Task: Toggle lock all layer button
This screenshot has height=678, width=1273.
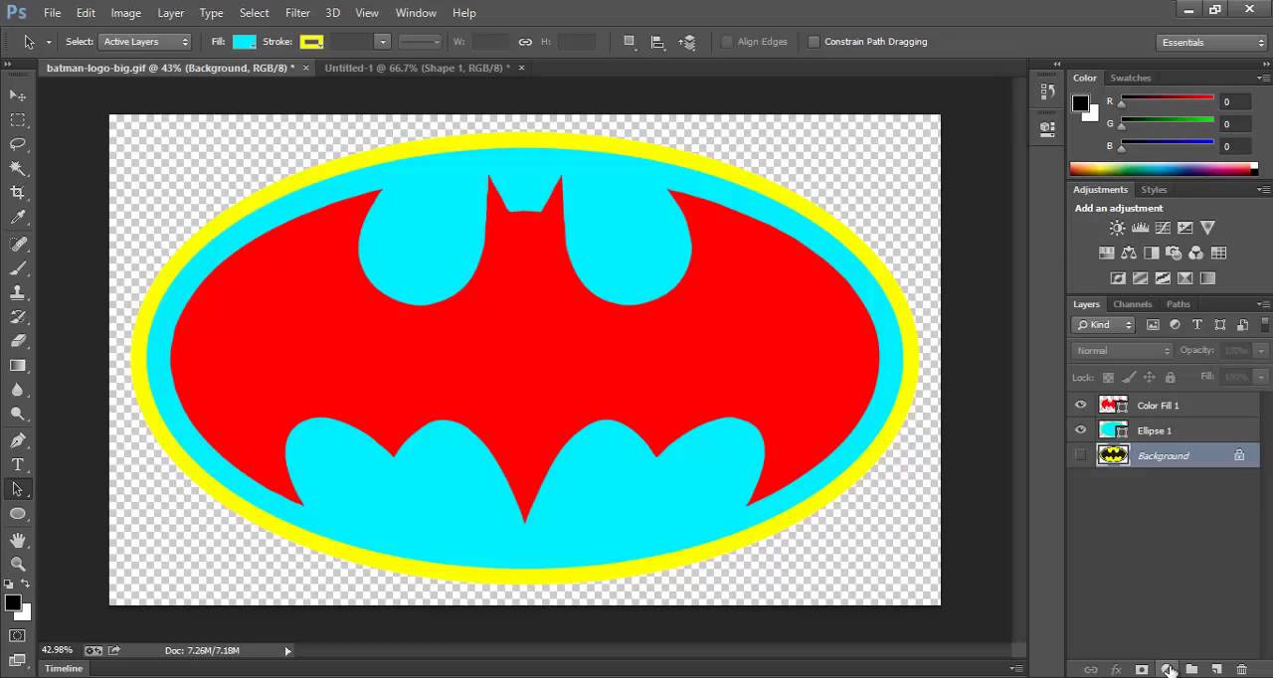Action: tap(1170, 377)
